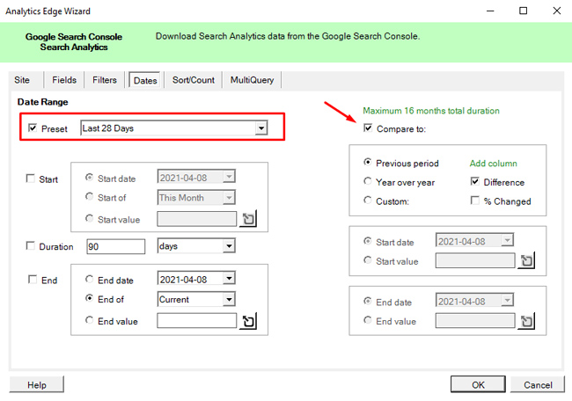Click the comparison Start value field
572x401 pixels.
(x=475, y=260)
